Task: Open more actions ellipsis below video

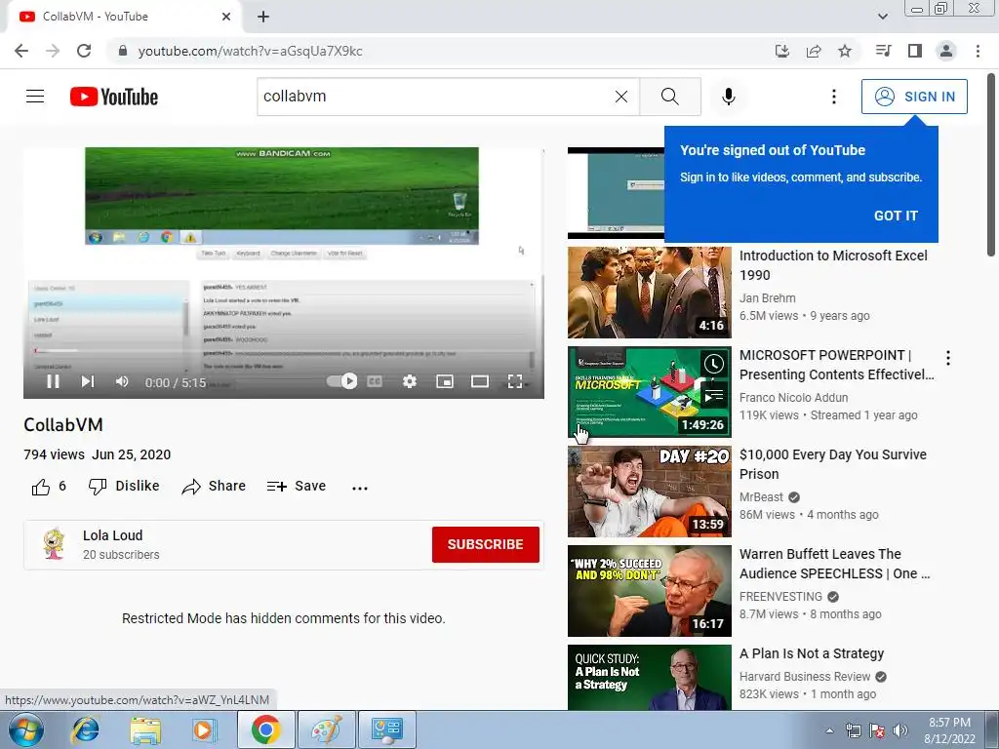Action: [360, 488]
